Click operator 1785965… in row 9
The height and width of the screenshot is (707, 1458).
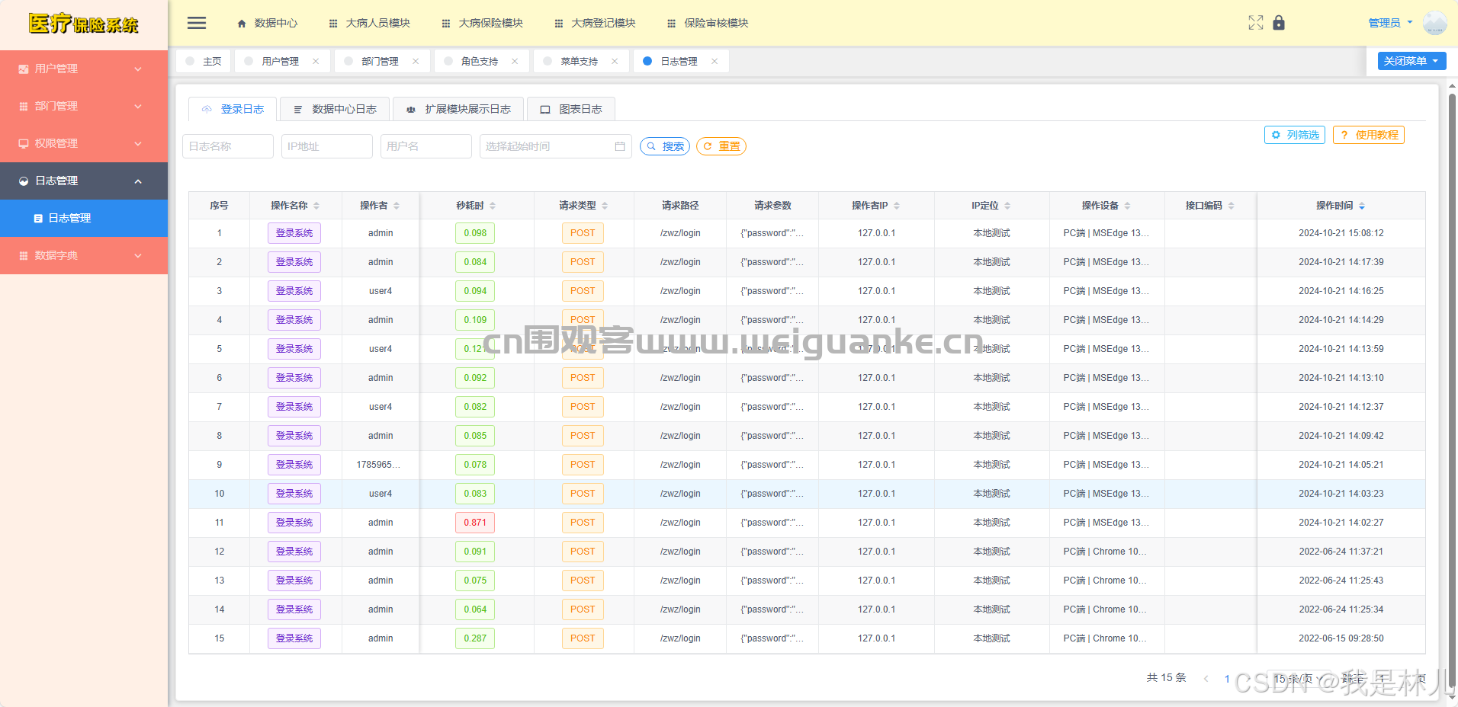click(x=378, y=465)
